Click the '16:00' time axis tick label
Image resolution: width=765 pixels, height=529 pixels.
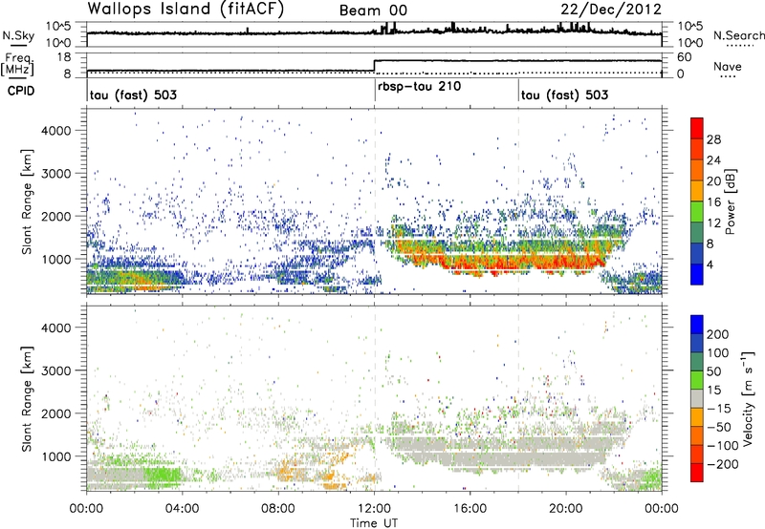(x=470, y=509)
